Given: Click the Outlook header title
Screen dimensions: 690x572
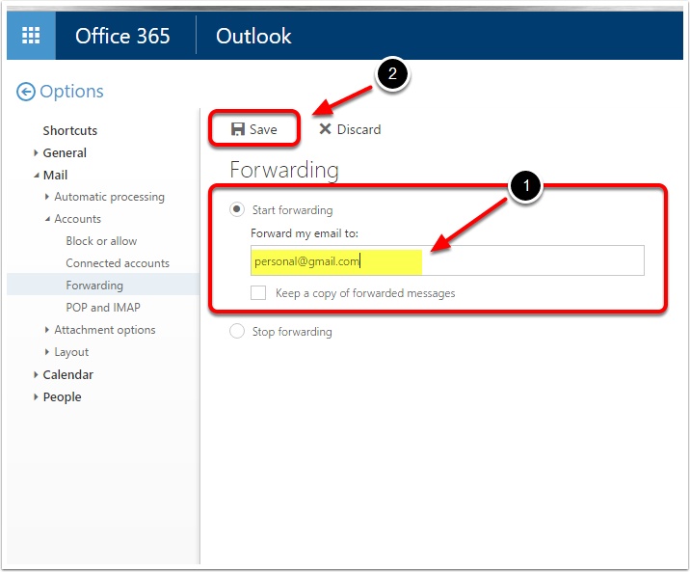Looking at the screenshot, I should coord(253,36).
